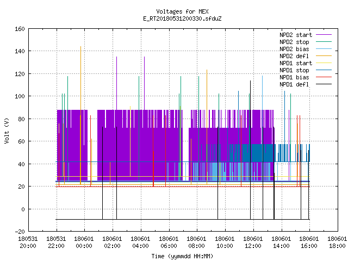Click the 'NPD1 bias' legend label
This screenshot has height=261, width=348.
pos(294,77)
